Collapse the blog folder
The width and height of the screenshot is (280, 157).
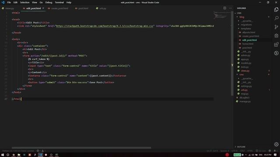click(x=241, y=17)
